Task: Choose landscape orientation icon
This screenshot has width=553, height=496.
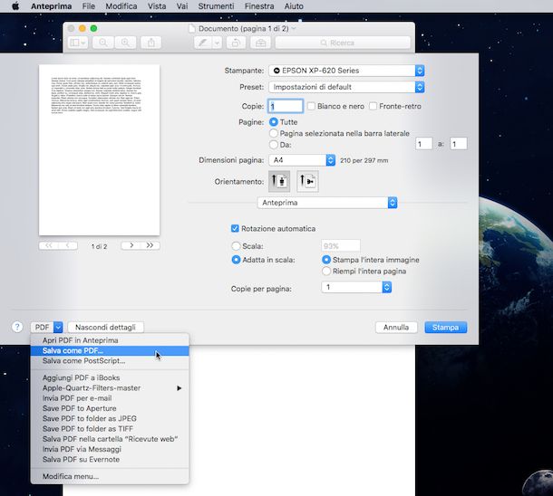Action: pos(307,181)
